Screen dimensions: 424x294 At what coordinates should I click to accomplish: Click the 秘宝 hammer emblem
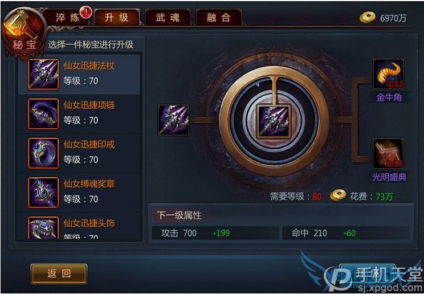tap(24, 32)
